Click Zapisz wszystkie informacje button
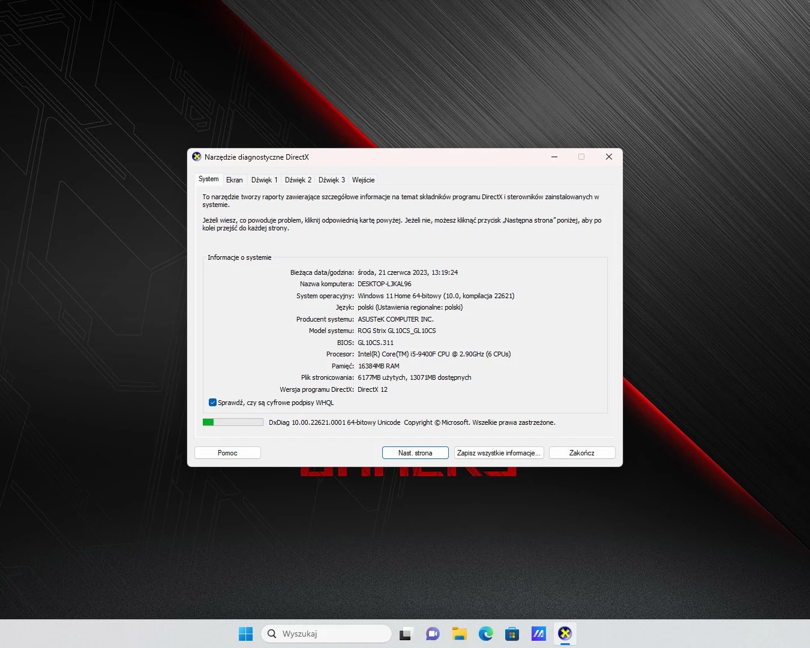Screen dimensions: 810x648 [499, 453]
